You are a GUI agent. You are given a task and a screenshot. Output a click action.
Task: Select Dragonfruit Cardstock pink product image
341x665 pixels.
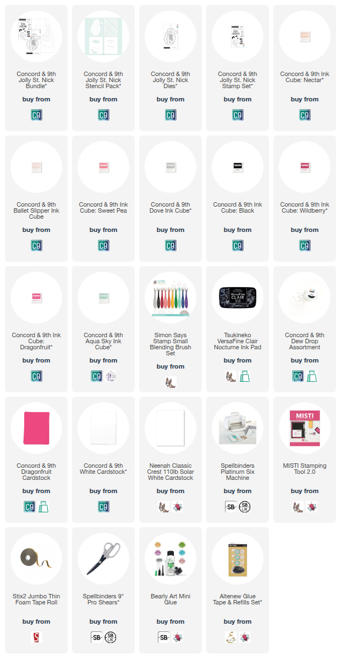tap(36, 428)
